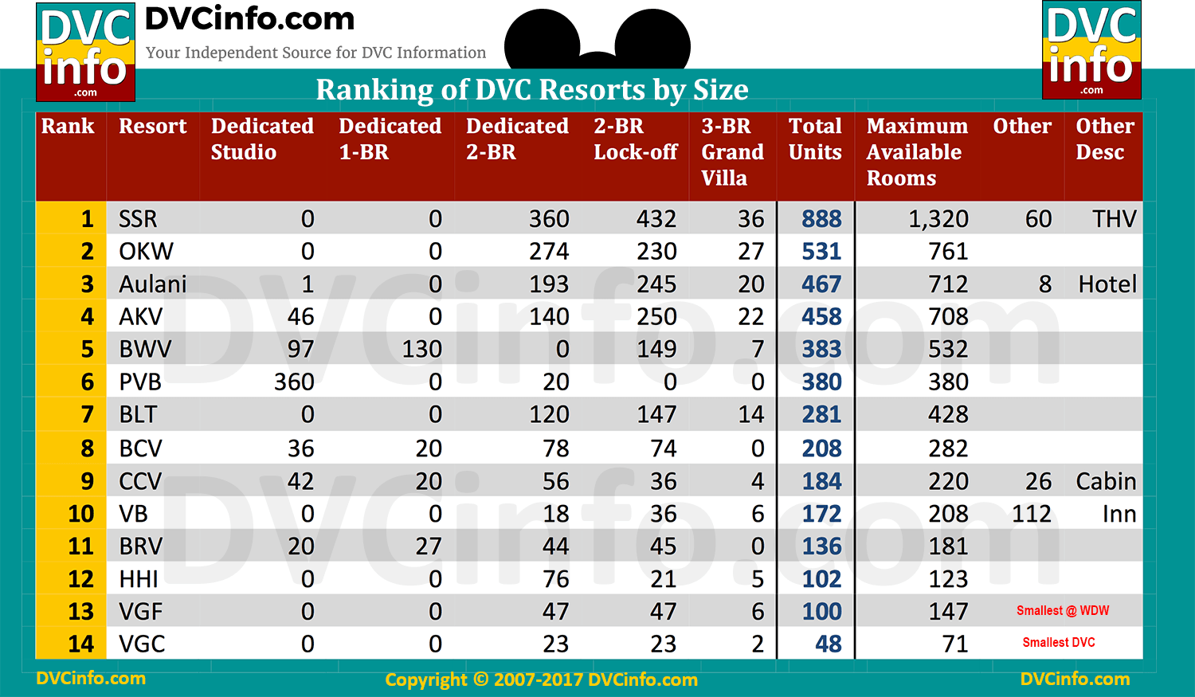Click the DVC info logo at top right
Viewport: 1195px width, 697px height.
click(x=1091, y=50)
